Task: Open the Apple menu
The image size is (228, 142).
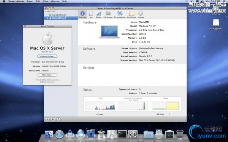Action: 4,2
